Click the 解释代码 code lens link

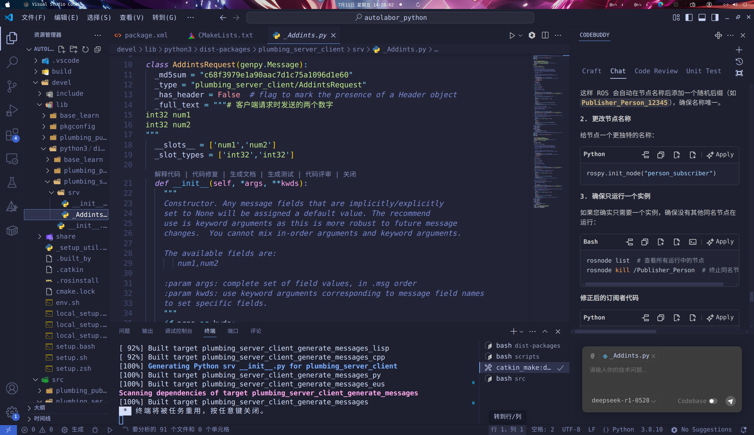tap(167, 174)
